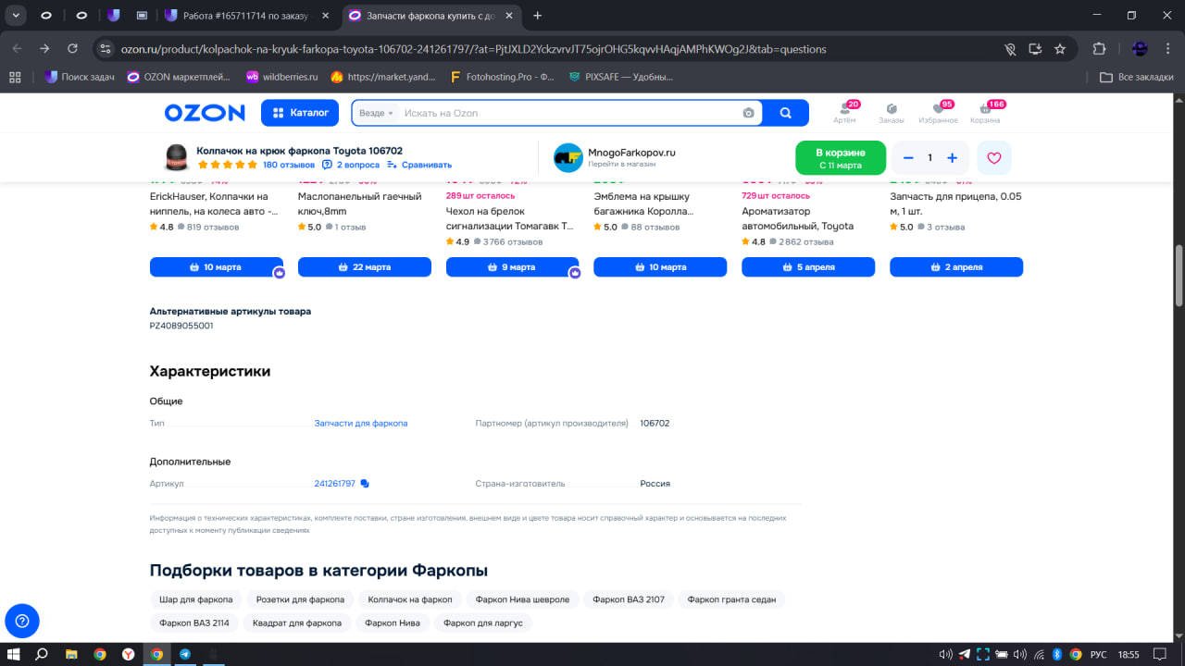This screenshot has width=1185, height=666.
Task: Select the Фаркоп ВАЗ 2114 chip
Action: pos(194,623)
